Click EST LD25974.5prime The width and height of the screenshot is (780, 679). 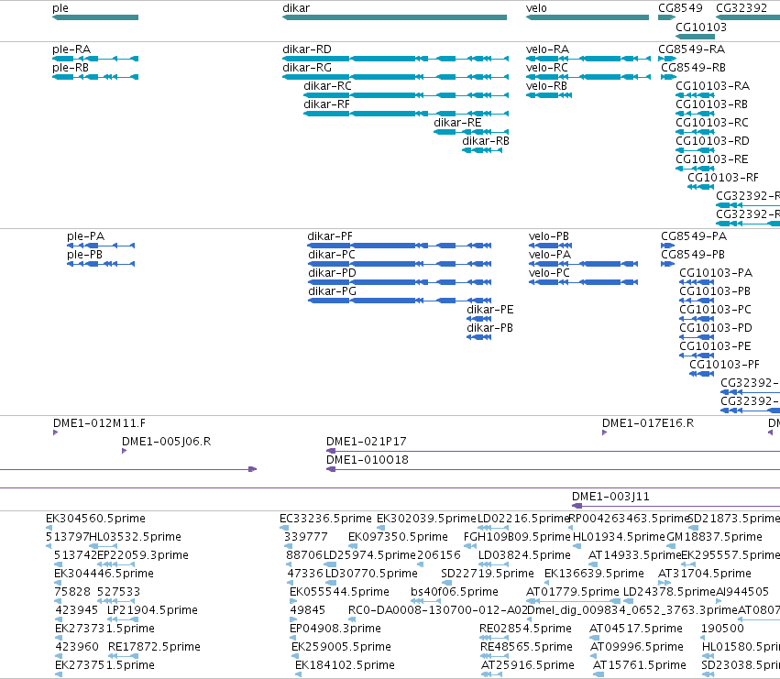330,564
